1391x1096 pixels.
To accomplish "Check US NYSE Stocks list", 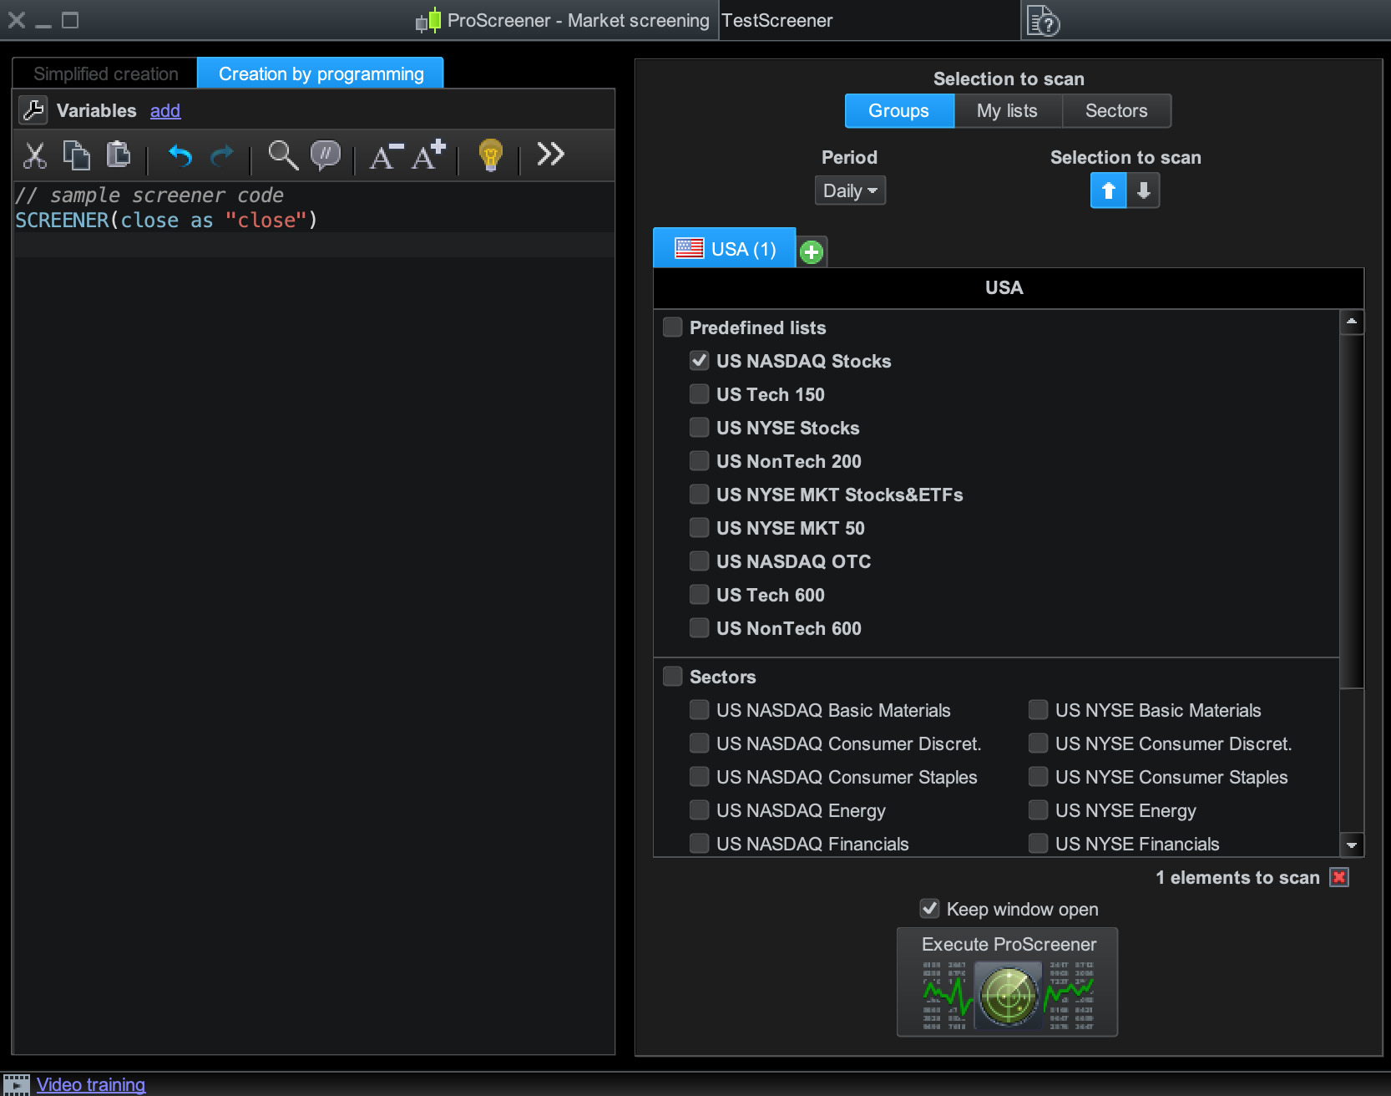I will tap(699, 427).
